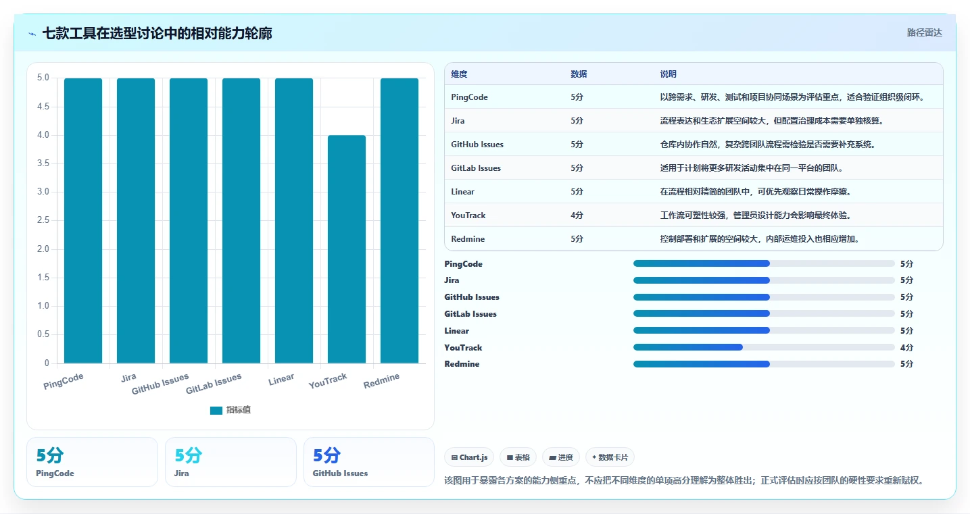
Task: Open the GitHub Issues 5分 data card
Action: [369, 462]
